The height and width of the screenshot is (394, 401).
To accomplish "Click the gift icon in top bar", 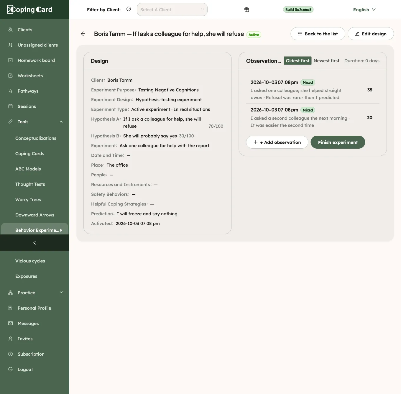I will 247,9.
